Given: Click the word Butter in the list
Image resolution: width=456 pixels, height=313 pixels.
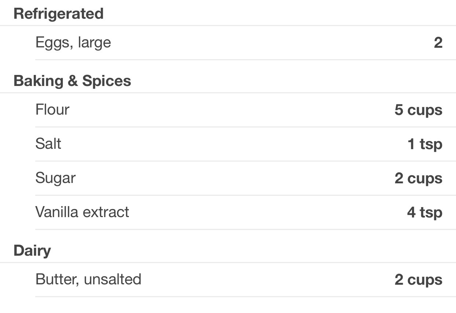Looking at the screenshot, I should [57, 280].
